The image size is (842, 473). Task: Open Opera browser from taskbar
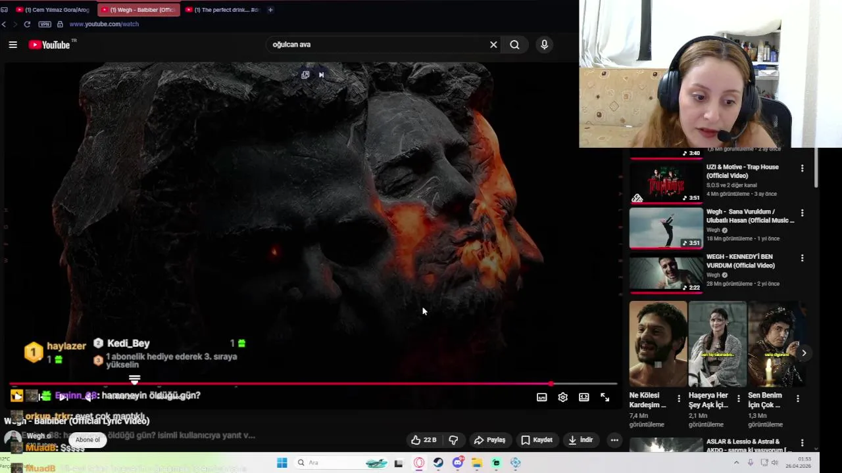(419, 462)
